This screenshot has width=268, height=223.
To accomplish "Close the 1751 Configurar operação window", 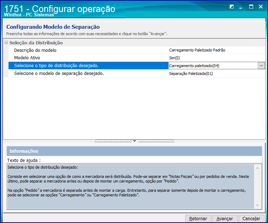I will [x=261, y=7].
